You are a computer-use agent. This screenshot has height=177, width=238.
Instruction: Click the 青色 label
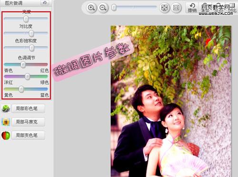pyautogui.click(x=9, y=70)
